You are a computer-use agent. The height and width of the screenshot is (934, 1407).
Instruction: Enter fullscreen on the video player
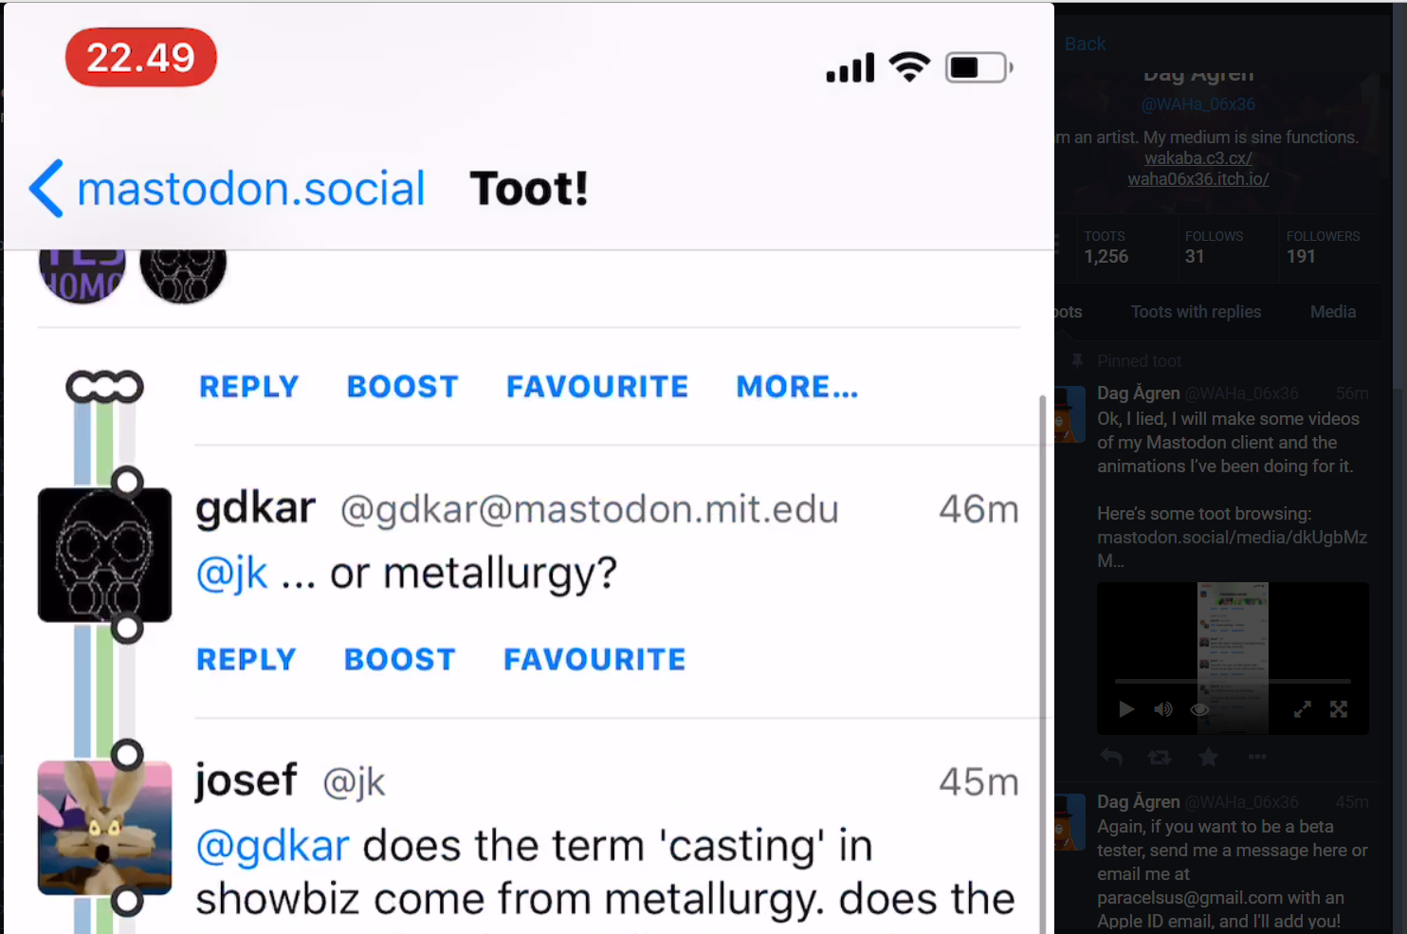click(x=1339, y=709)
